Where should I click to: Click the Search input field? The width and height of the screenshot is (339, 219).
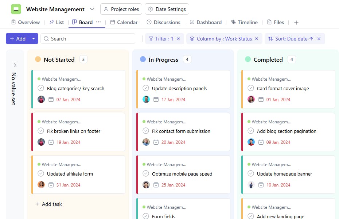pyautogui.click(x=91, y=39)
